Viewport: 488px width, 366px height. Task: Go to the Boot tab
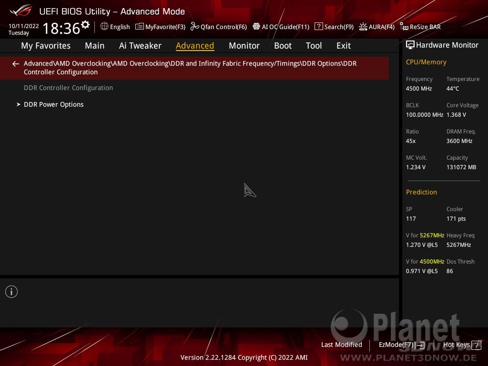pyautogui.click(x=283, y=46)
